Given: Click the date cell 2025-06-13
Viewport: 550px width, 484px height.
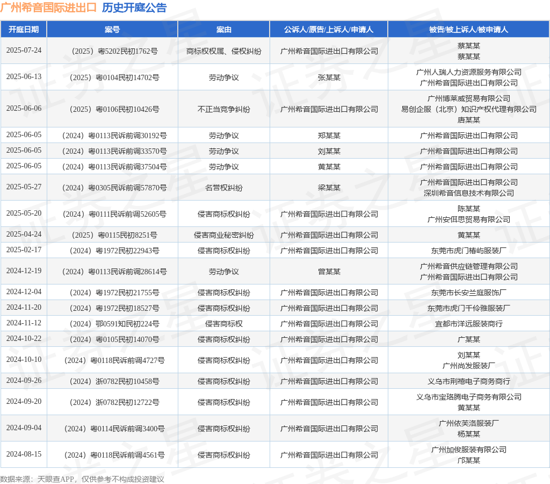Looking at the screenshot, I should (24, 76).
